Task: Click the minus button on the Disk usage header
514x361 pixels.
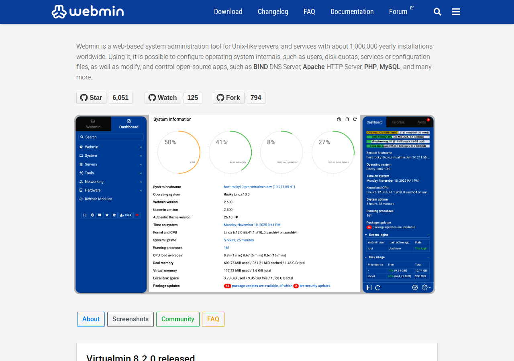Action: (428, 257)
